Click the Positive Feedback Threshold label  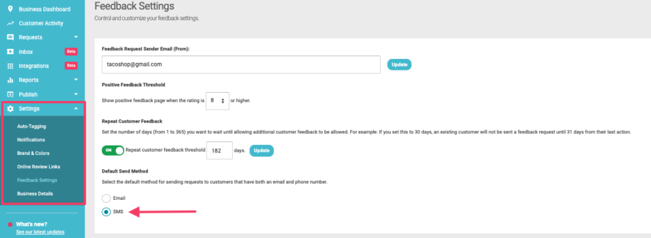point(134,84)
